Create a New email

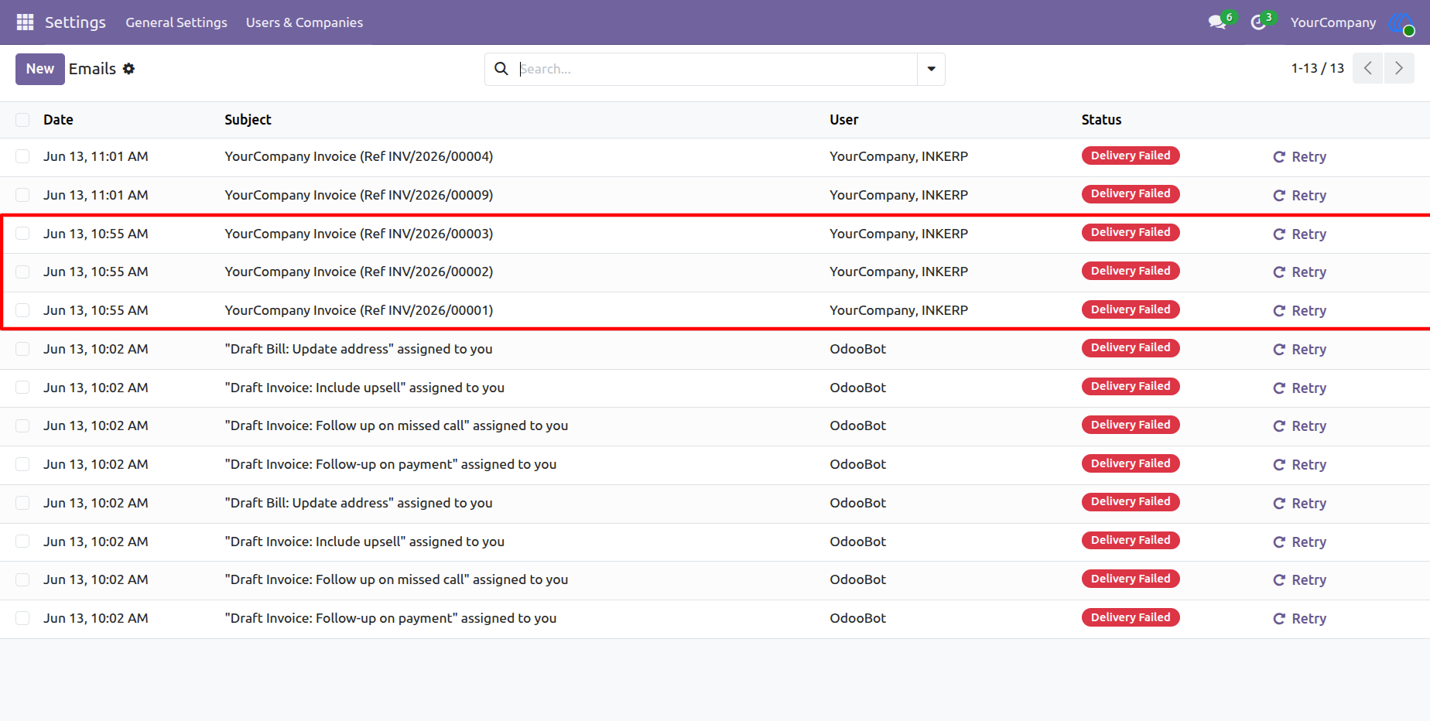click(40, 69)
